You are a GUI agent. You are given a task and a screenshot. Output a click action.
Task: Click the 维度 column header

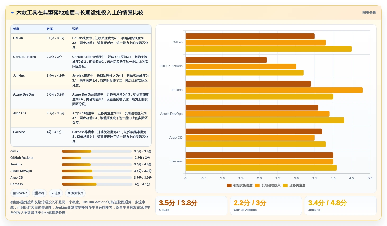pyautogui.click(x=16, y=29)
